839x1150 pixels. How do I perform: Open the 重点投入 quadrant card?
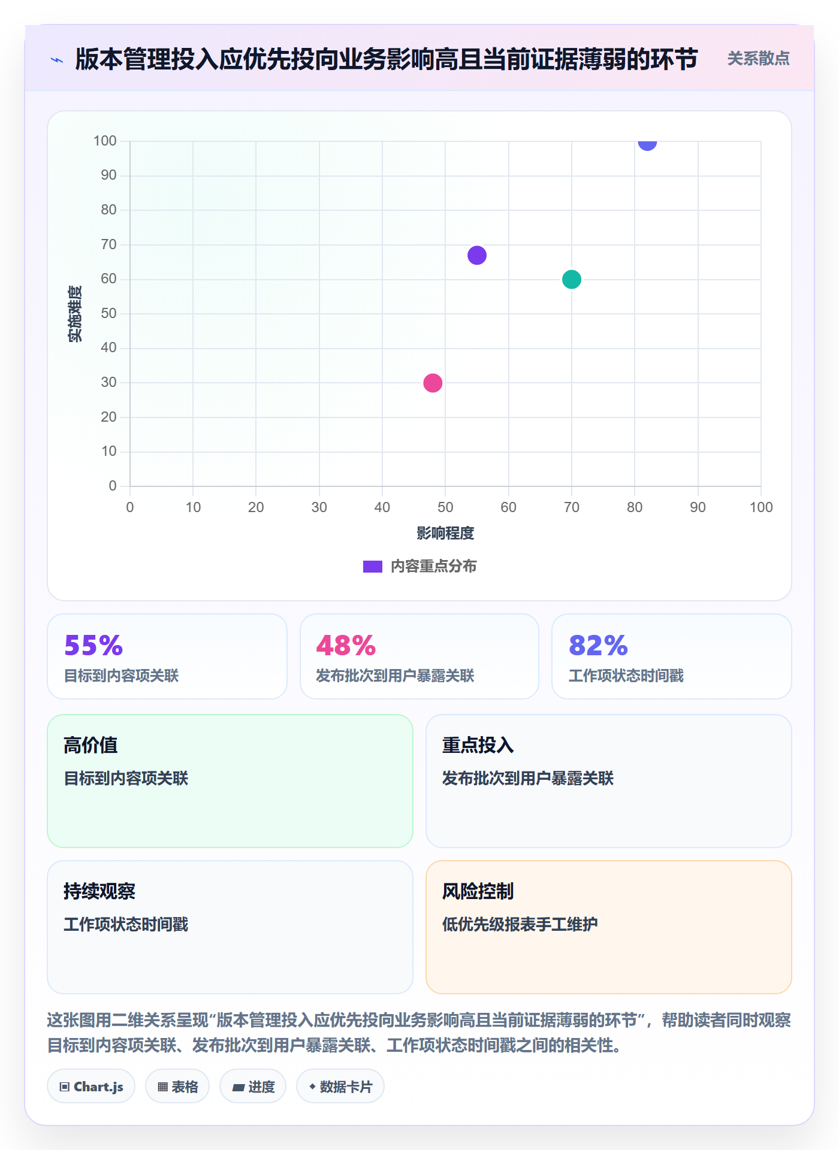[609, 780]
